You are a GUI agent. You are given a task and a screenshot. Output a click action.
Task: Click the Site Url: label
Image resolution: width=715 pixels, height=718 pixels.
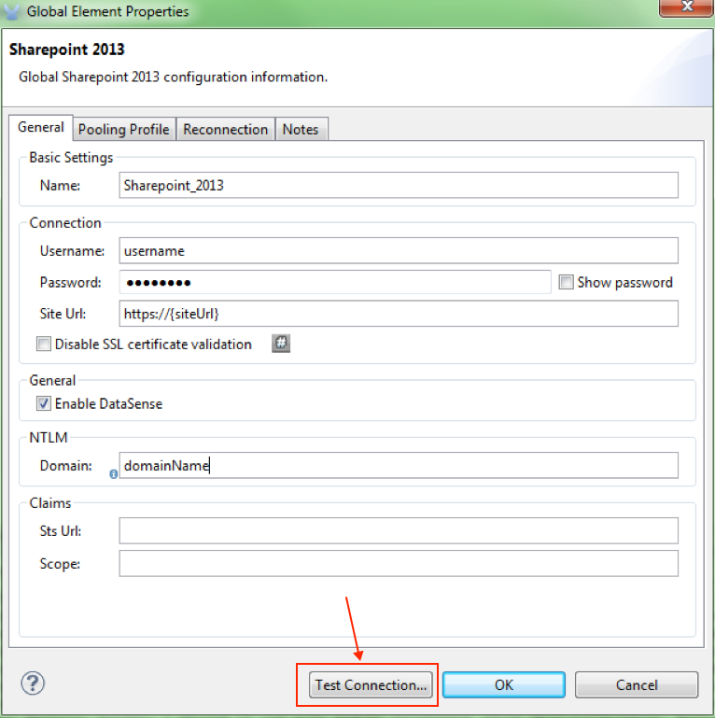tap(63, 314)
